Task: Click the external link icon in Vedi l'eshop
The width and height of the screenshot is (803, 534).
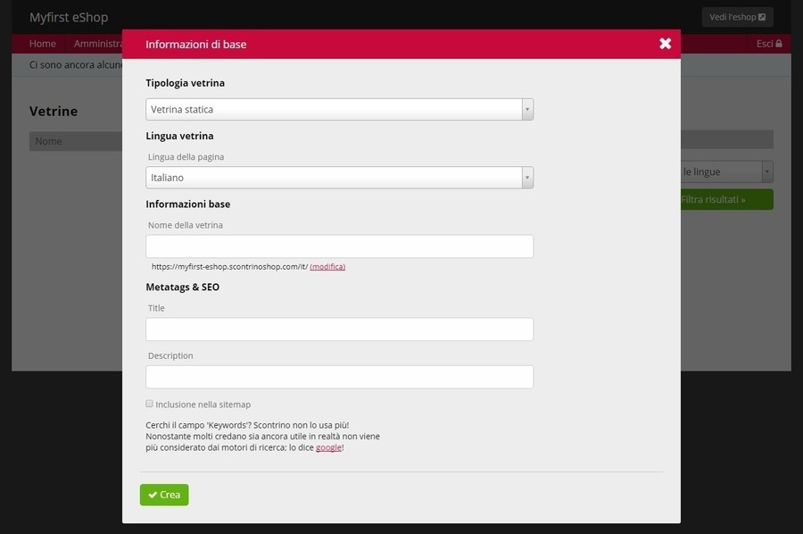Action: point(762,17)
